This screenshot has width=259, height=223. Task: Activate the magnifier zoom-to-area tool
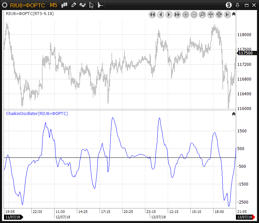(x=202, y=14)
